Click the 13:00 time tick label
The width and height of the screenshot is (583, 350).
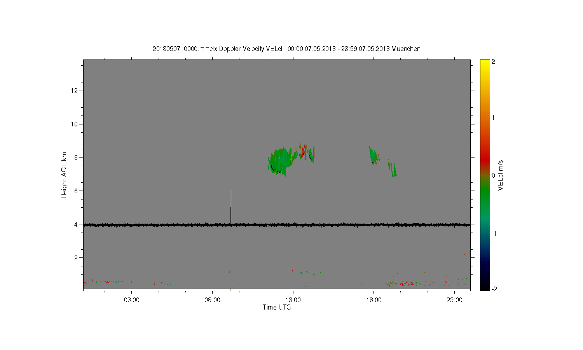(x=293, y=300)
